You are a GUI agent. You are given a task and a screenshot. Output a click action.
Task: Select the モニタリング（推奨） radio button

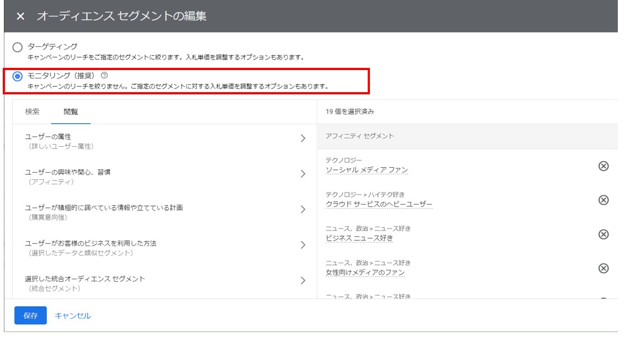17,76
